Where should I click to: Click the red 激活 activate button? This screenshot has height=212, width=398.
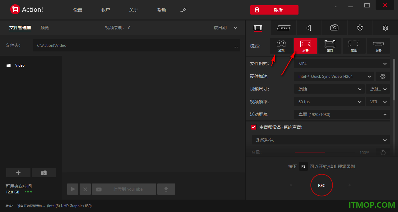274,10
